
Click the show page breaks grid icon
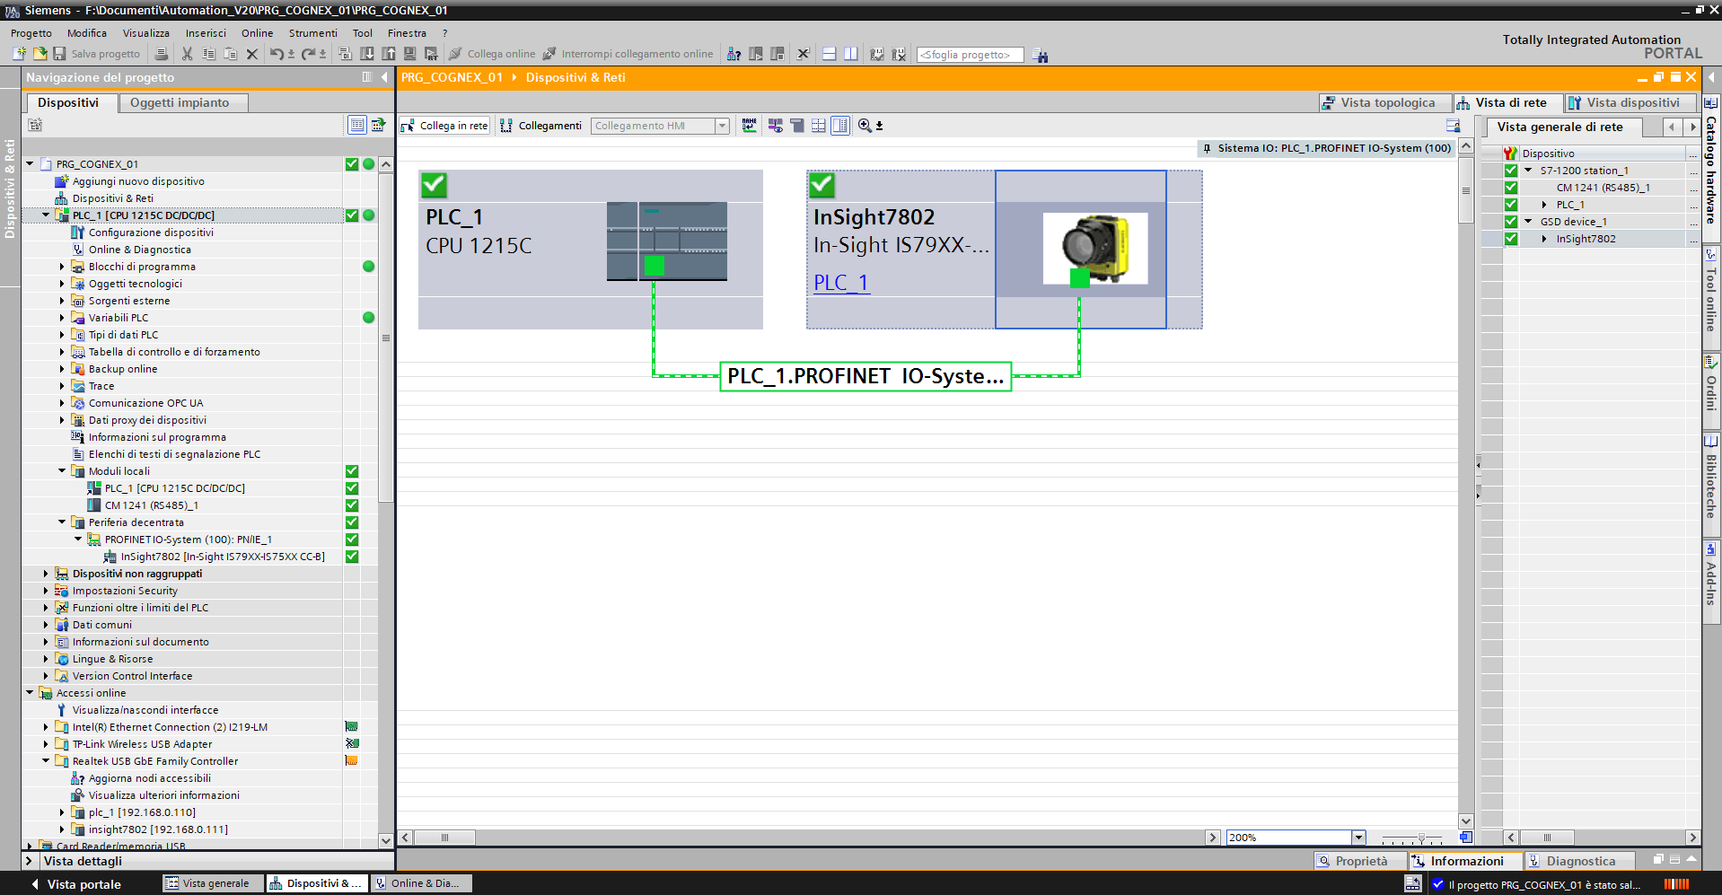(819, 126)
